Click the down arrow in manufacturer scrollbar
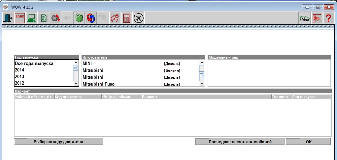This screenshot has width=337, height=160. (x=202, y=83)
